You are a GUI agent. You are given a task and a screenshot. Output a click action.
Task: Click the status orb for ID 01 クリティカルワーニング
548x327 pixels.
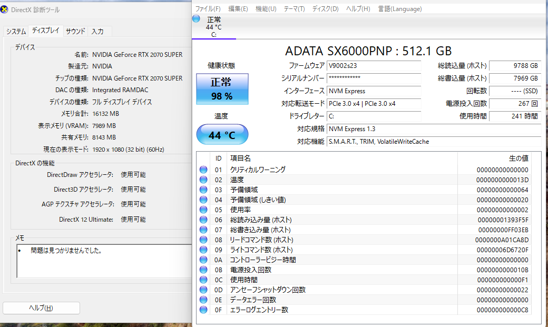click(203, 170)
